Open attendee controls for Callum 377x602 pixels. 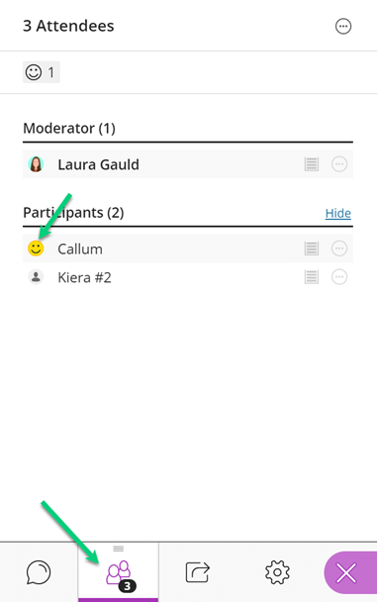339,249
